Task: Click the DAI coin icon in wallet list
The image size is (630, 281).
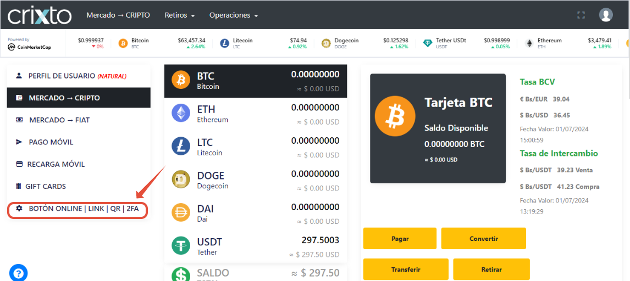Action: (x=181, y=213)
